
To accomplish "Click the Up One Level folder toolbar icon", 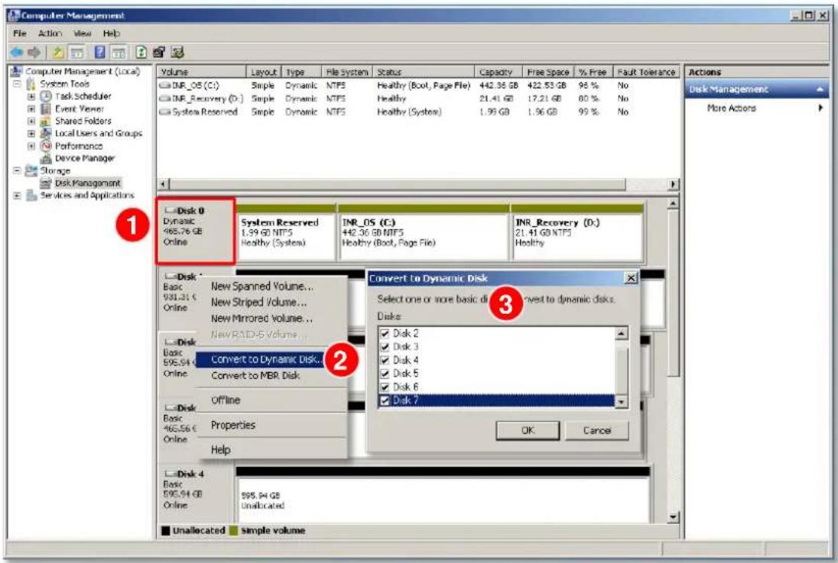I will click(57, 53).
